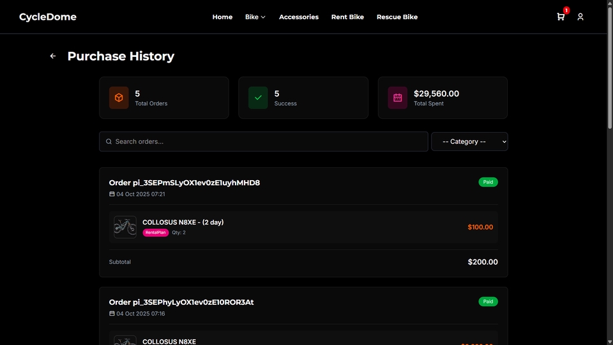Screen dimensions: 613x345
Task: Click the COLLOSUS N8XE bike thumbnail
Action: [x=125, y=227]
